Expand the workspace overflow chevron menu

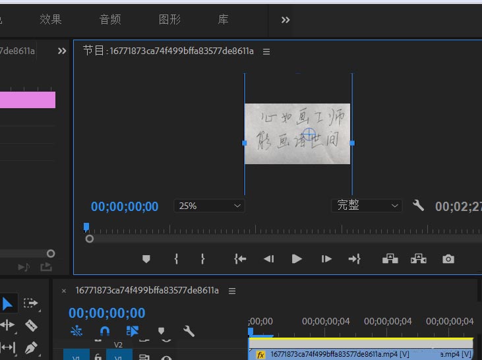tap(286, 20)
